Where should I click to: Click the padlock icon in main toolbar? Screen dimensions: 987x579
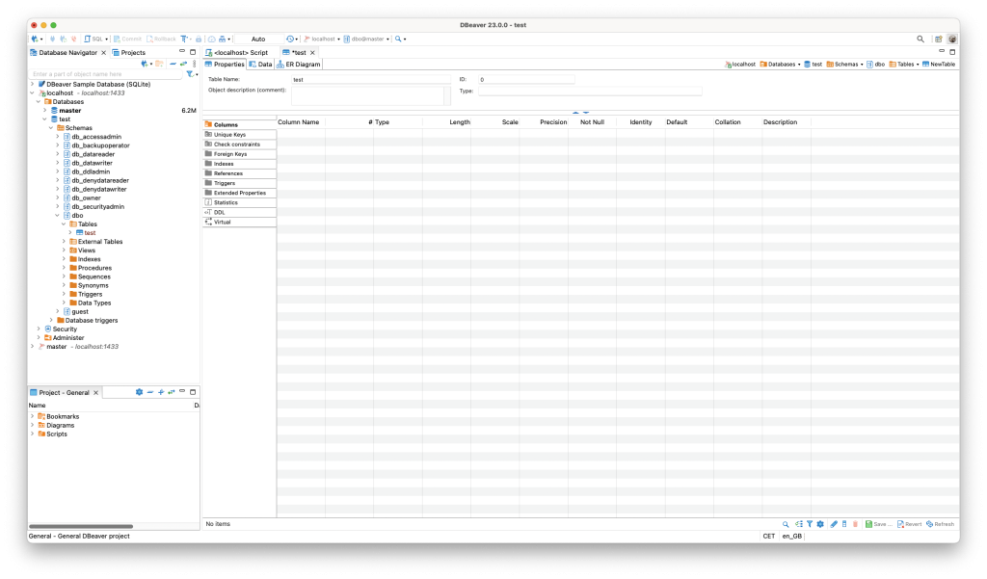pyautogui.click(x=199, y=39)
